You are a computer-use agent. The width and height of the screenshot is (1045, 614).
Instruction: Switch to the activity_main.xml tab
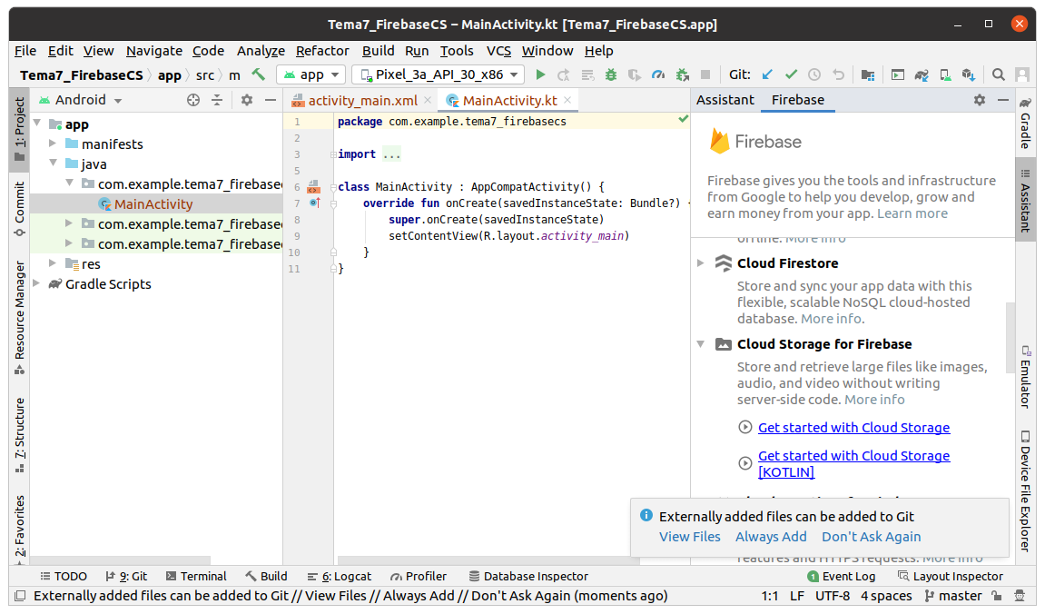click(362, 101)
